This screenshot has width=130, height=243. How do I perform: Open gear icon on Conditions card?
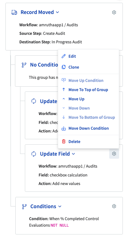click(114, 206)
